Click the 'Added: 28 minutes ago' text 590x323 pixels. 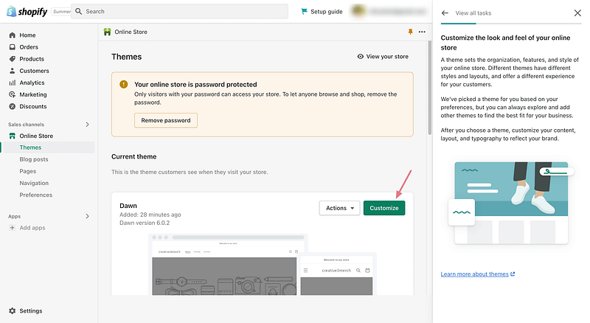click(150, 215)
